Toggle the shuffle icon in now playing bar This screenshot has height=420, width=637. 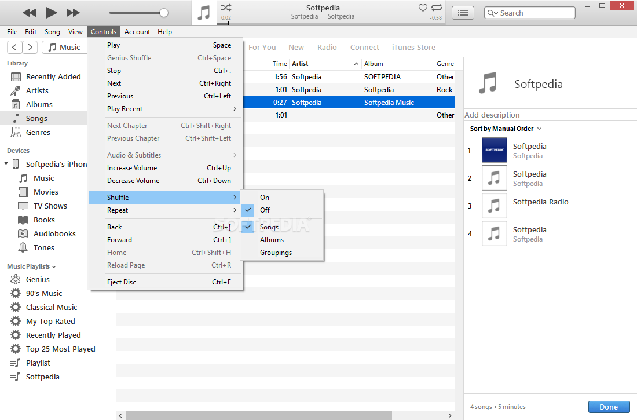[x=226, y=8]
